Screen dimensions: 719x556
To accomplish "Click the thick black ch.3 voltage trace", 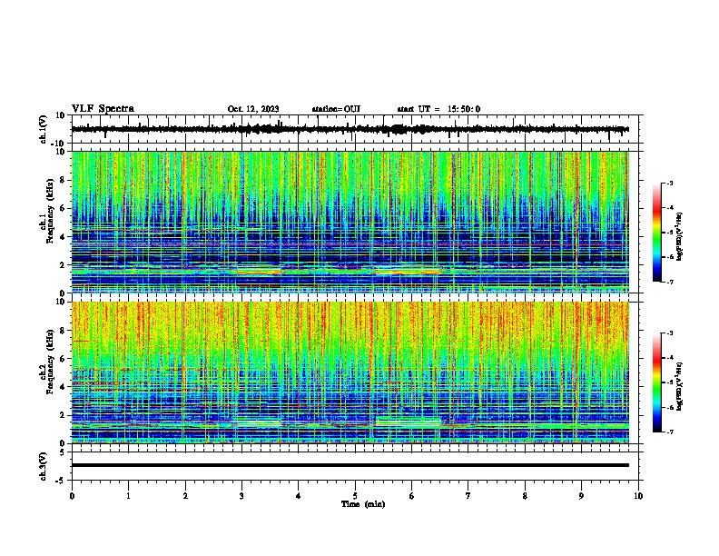I will pyautogui.click(x=350, y=465).
